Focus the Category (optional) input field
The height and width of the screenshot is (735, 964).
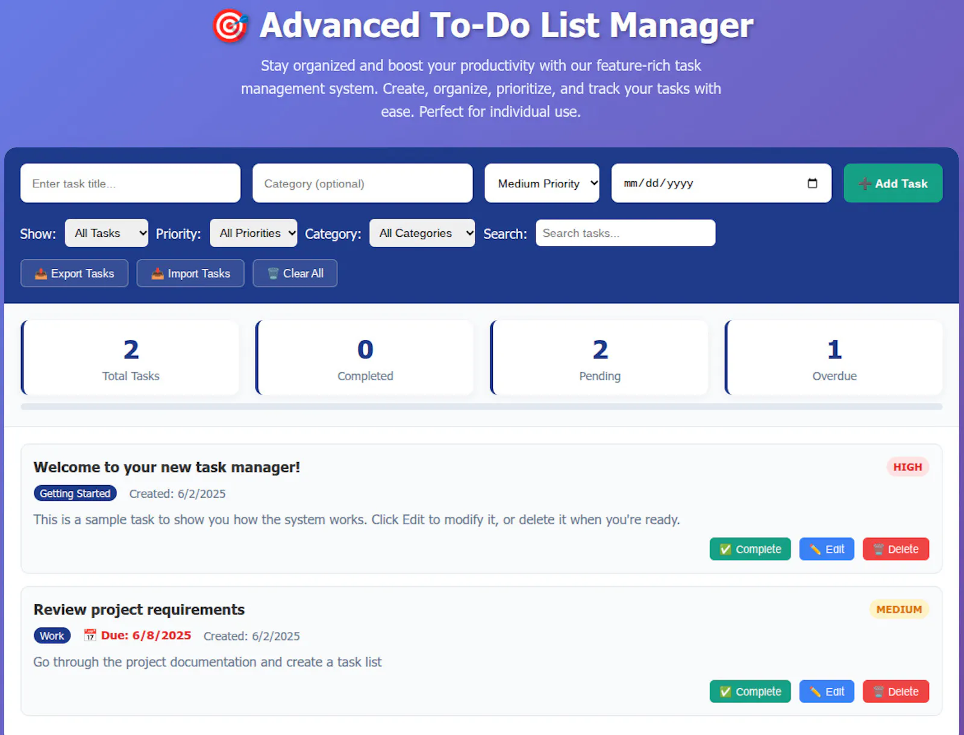362,183
